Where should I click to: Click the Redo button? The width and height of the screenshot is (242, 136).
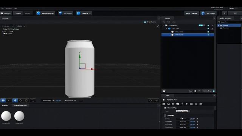[28, 14]
